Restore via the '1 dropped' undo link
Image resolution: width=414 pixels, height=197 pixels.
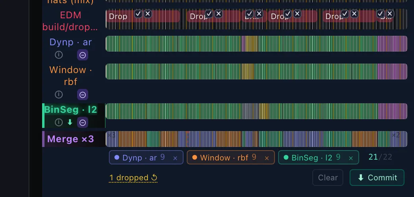point(133,178)
